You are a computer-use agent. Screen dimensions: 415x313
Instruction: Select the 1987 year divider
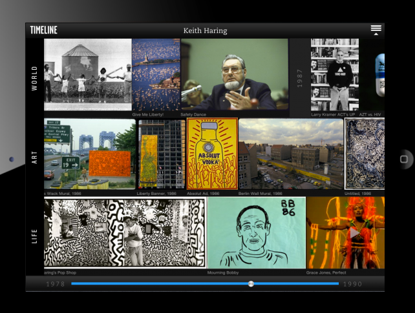pyautogui.click(x=299, y=79)
